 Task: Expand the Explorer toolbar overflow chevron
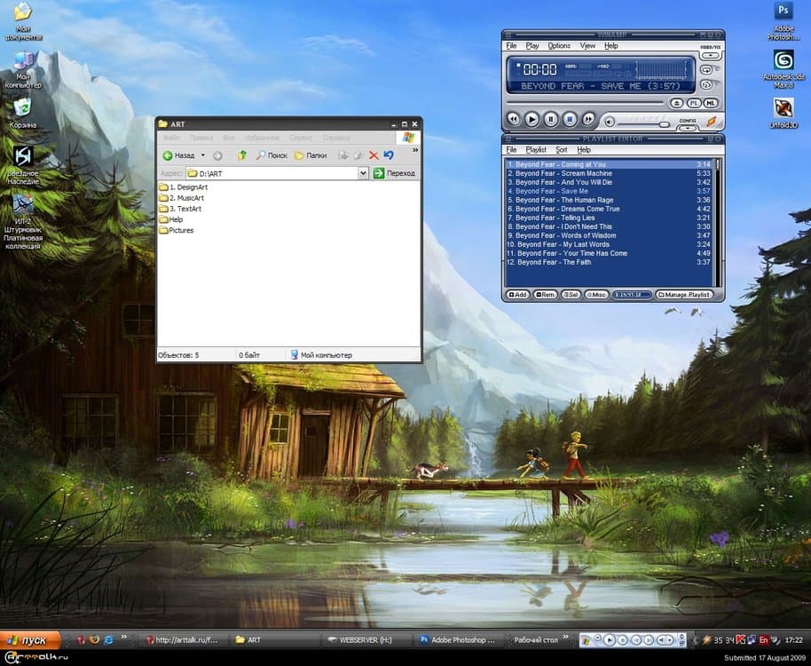pos(414,151)
